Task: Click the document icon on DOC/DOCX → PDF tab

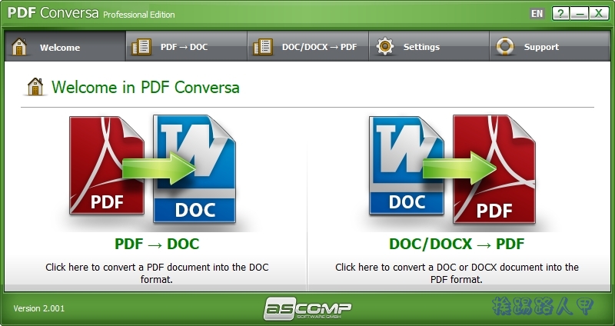Action: point(263,47)
